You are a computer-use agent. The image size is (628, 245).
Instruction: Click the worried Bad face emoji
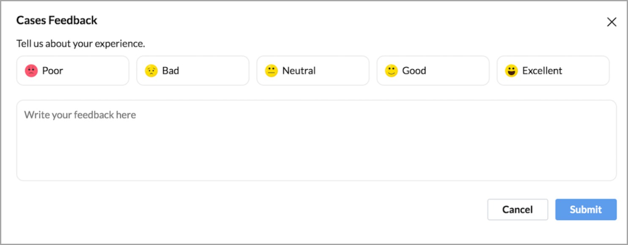tap(151, 71)
